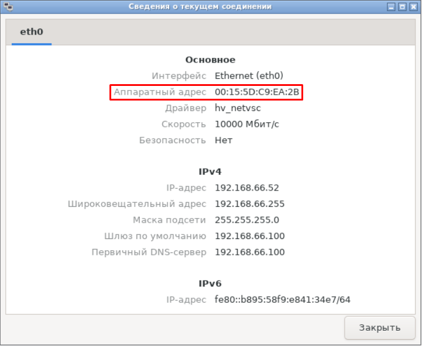Click the 'Первичный DNS-сервер' address value
Image resolution: width=422 pixels, height=346 pixels.
(249, 252)
